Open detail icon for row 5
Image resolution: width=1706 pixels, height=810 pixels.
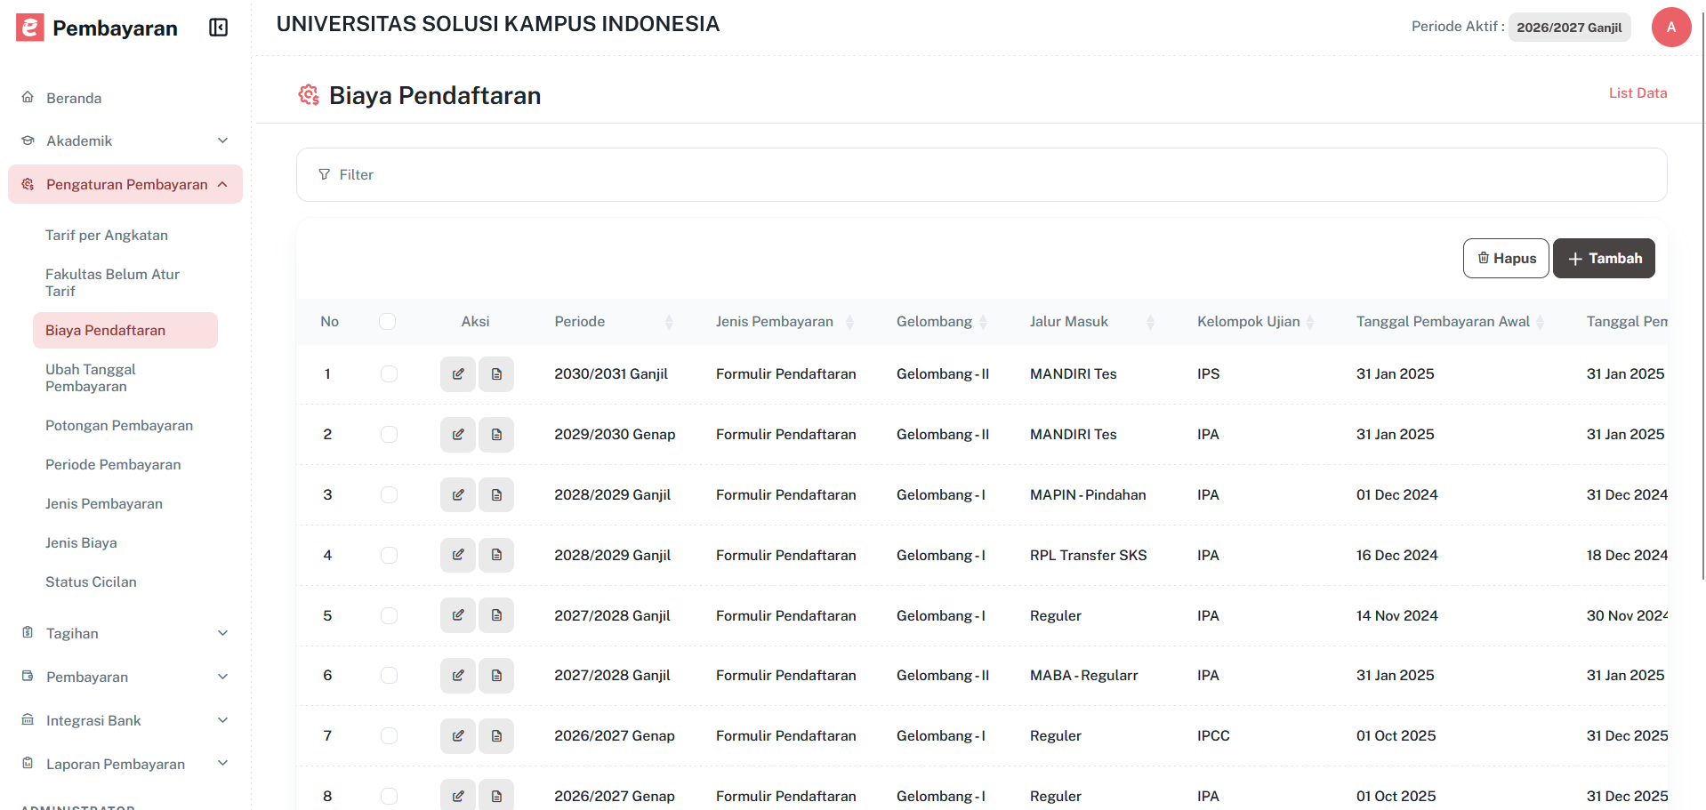pos(496,615)
